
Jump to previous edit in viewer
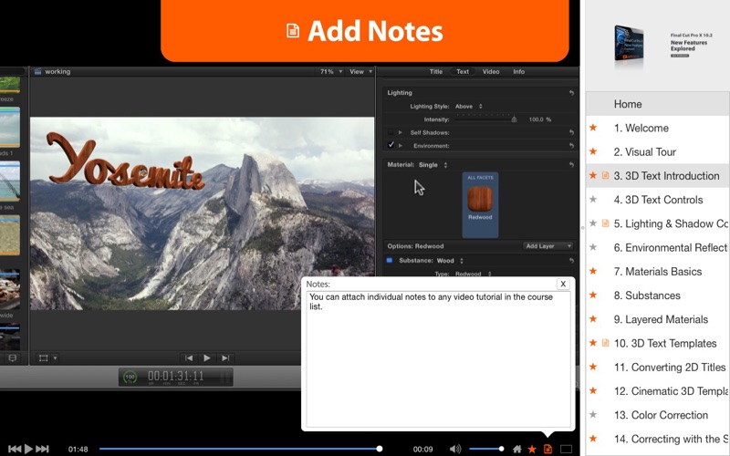click(189, 358)
